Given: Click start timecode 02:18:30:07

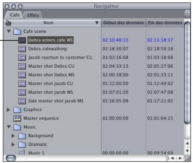Looking at the screenshot, I should click(x=115, y=49).
